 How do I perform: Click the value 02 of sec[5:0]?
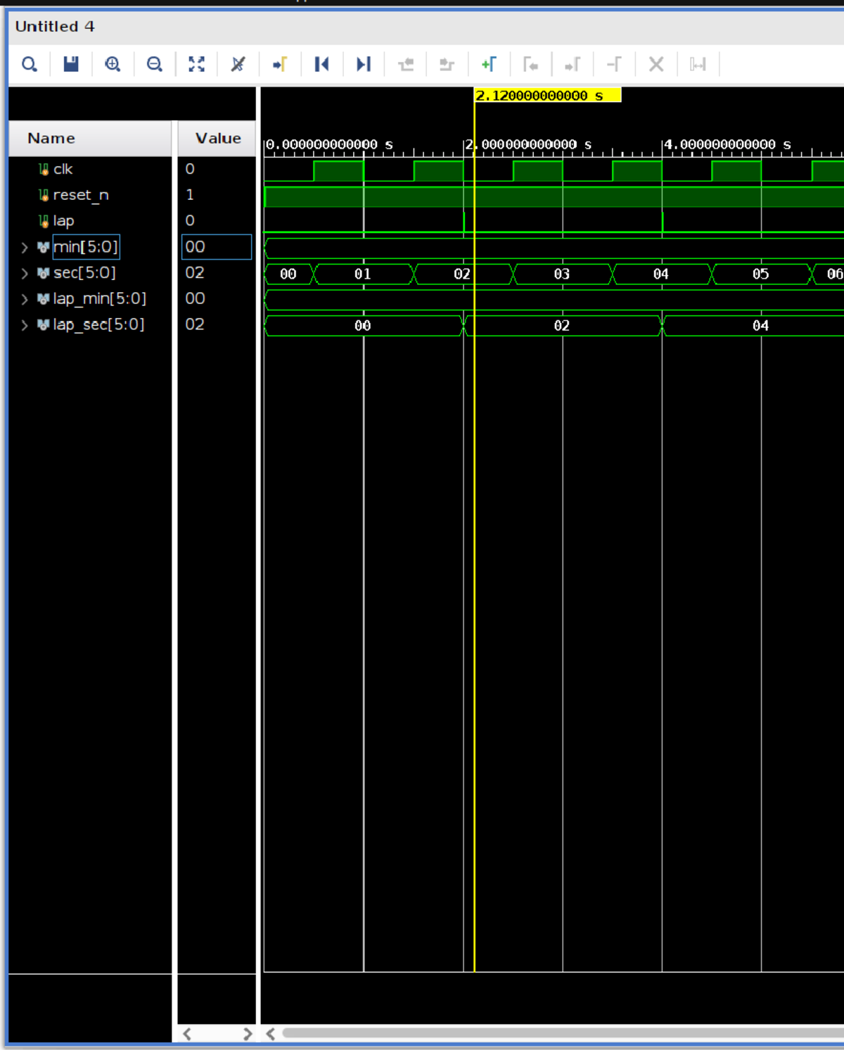point(195,273)
